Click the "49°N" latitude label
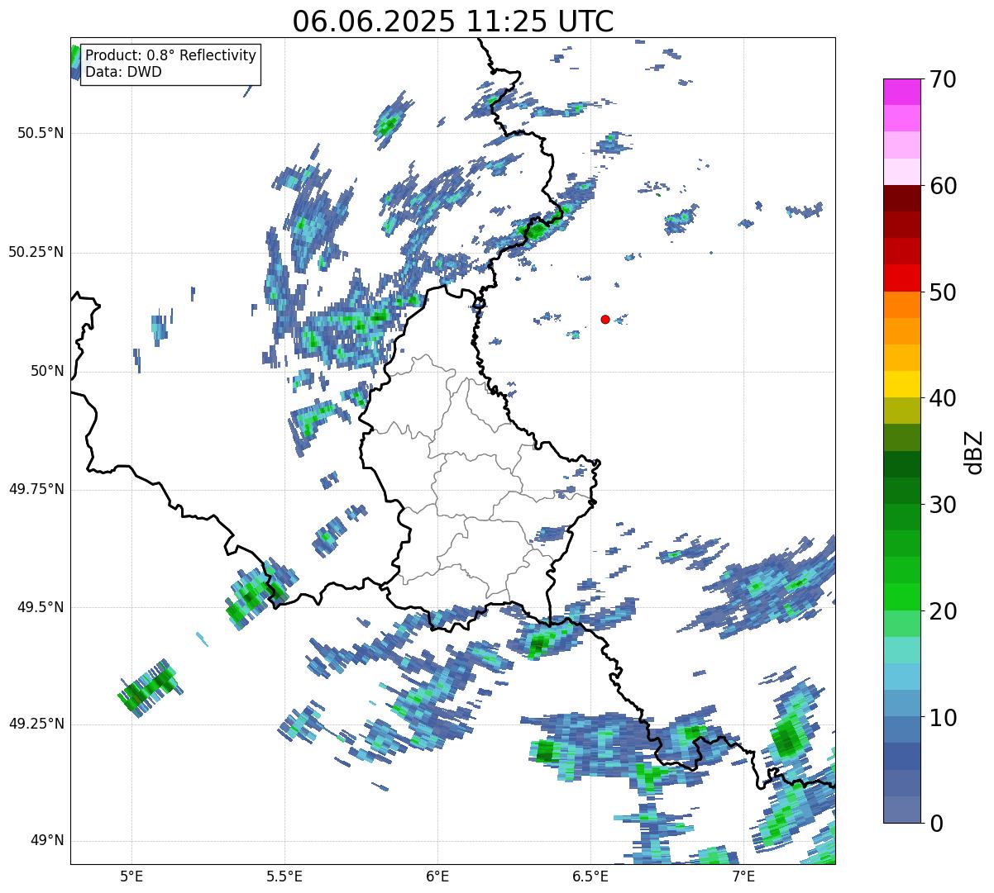Screen dimensions: 994x893 coord(47,841)
